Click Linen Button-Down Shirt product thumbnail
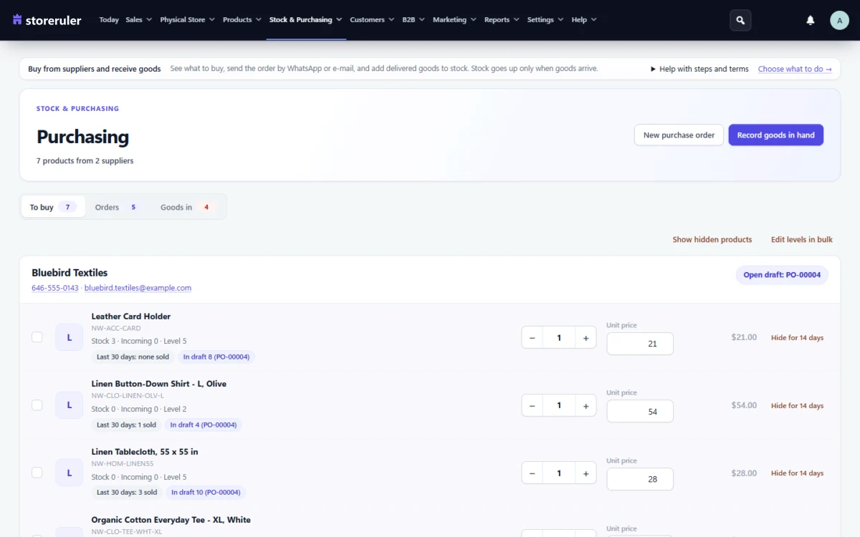This screenshot has height=537, width=860. coord(70,405)
